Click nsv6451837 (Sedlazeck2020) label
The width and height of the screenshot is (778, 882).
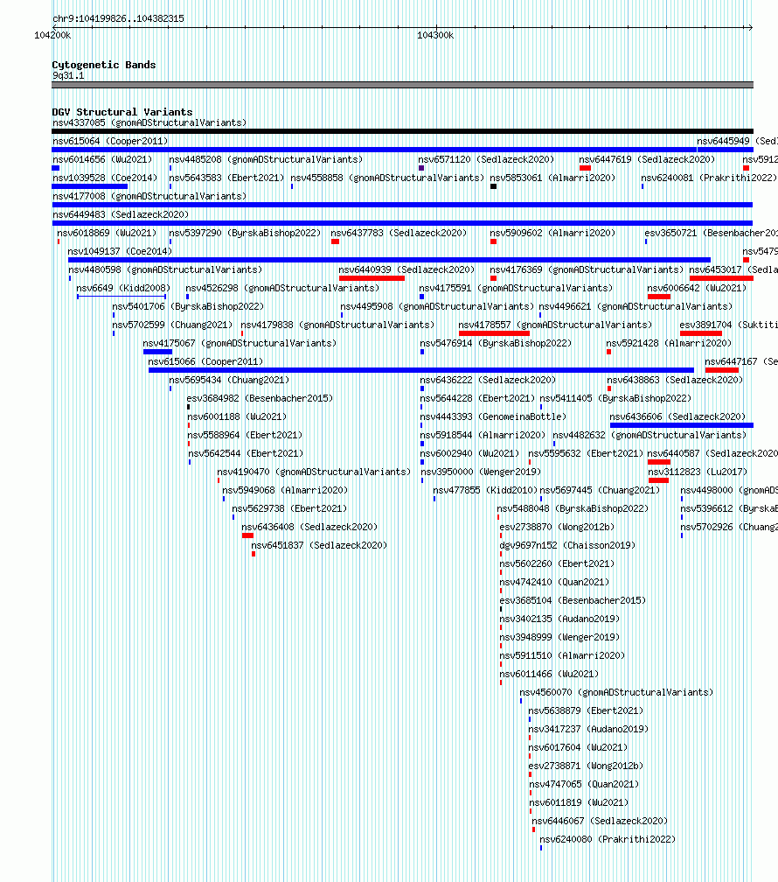pyautogui.click(x=319, y=546)
